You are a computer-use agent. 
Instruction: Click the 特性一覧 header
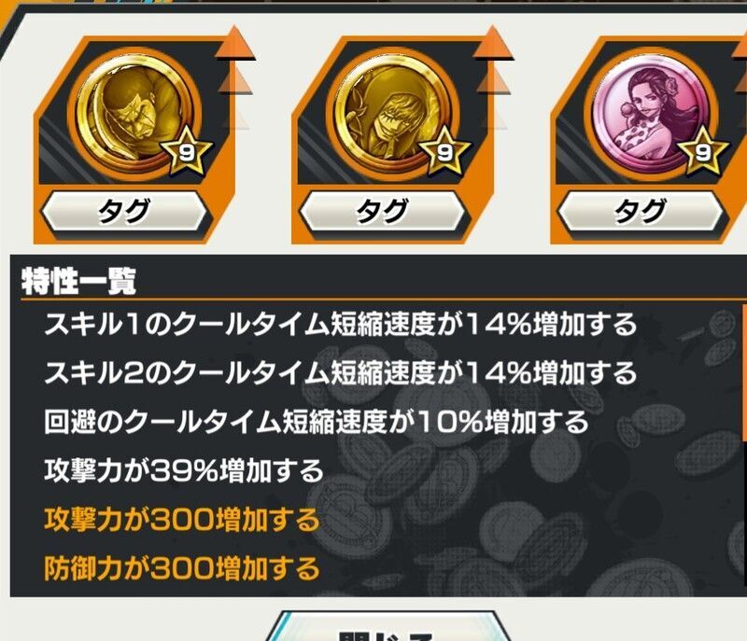tap(79, 281)
